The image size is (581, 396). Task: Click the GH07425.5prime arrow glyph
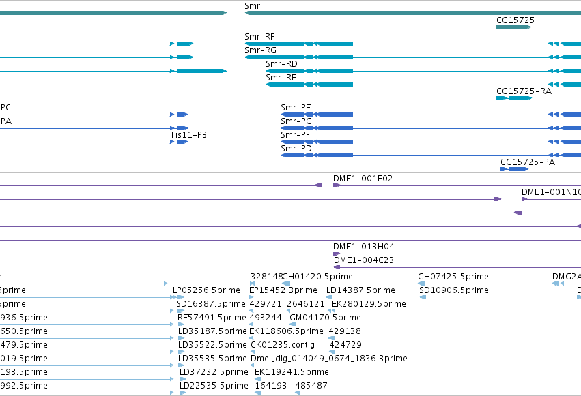(421, 284)
